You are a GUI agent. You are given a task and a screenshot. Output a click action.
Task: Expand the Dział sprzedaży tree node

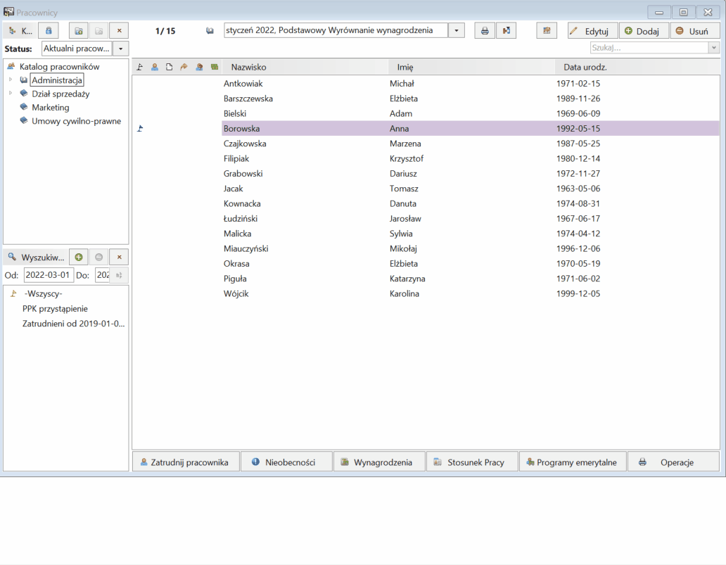(10, 93)
